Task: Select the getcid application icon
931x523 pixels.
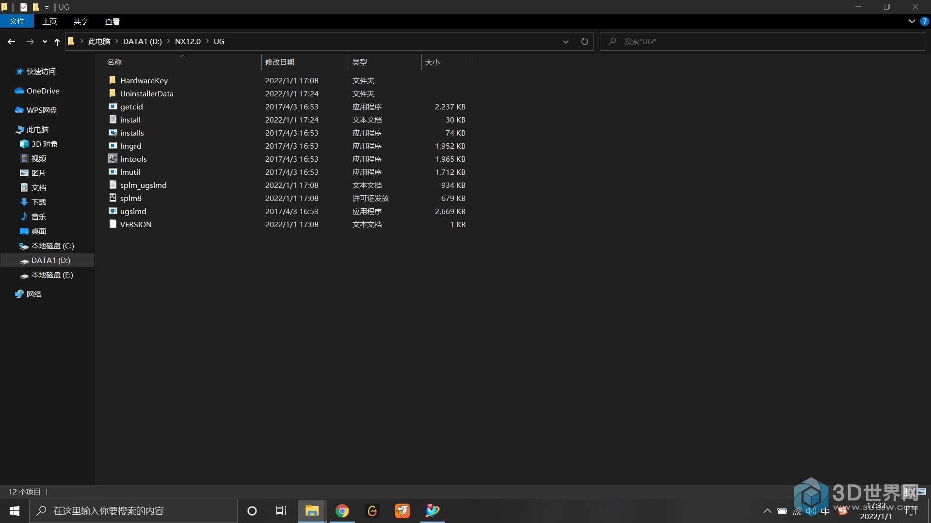Action: tap(112, 107)
